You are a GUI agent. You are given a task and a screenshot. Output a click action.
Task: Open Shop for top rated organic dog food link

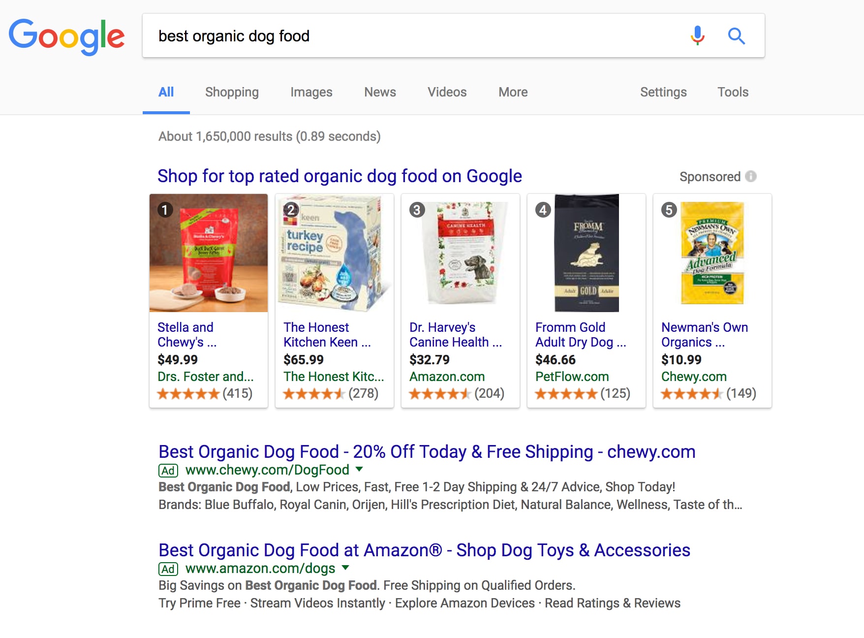[x=339, y=176]
